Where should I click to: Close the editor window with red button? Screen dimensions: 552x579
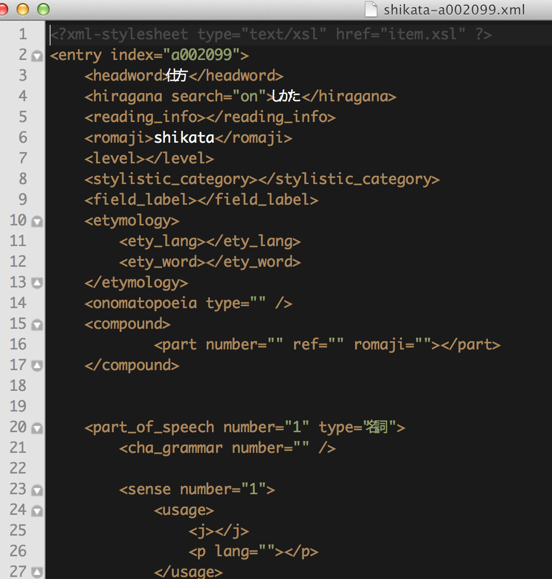pos(3,9)
